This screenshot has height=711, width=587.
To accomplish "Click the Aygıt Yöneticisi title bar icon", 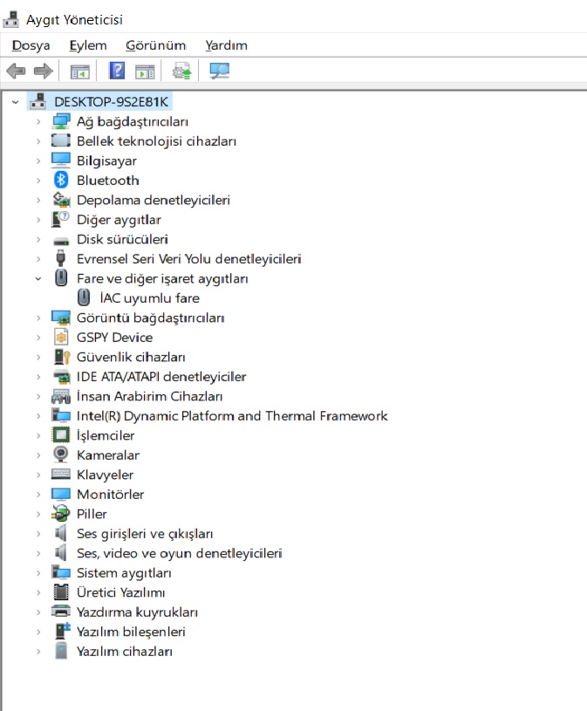I will (10, 19).
